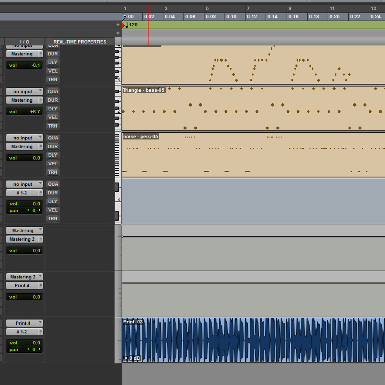
Task: Toggle DLY on the vol -0.1 track
Action: tap(53, 62)
